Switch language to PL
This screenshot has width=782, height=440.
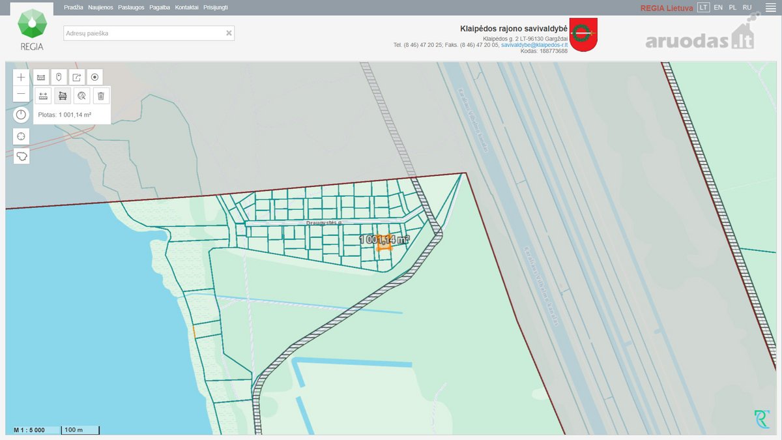pos(732,7)
